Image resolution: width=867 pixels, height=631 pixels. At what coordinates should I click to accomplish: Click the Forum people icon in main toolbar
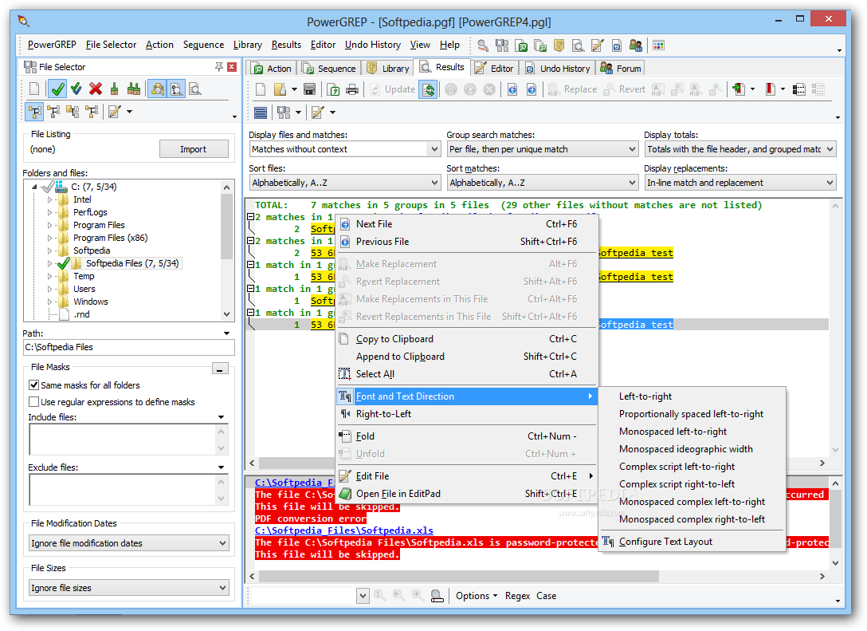coord(636,45)
